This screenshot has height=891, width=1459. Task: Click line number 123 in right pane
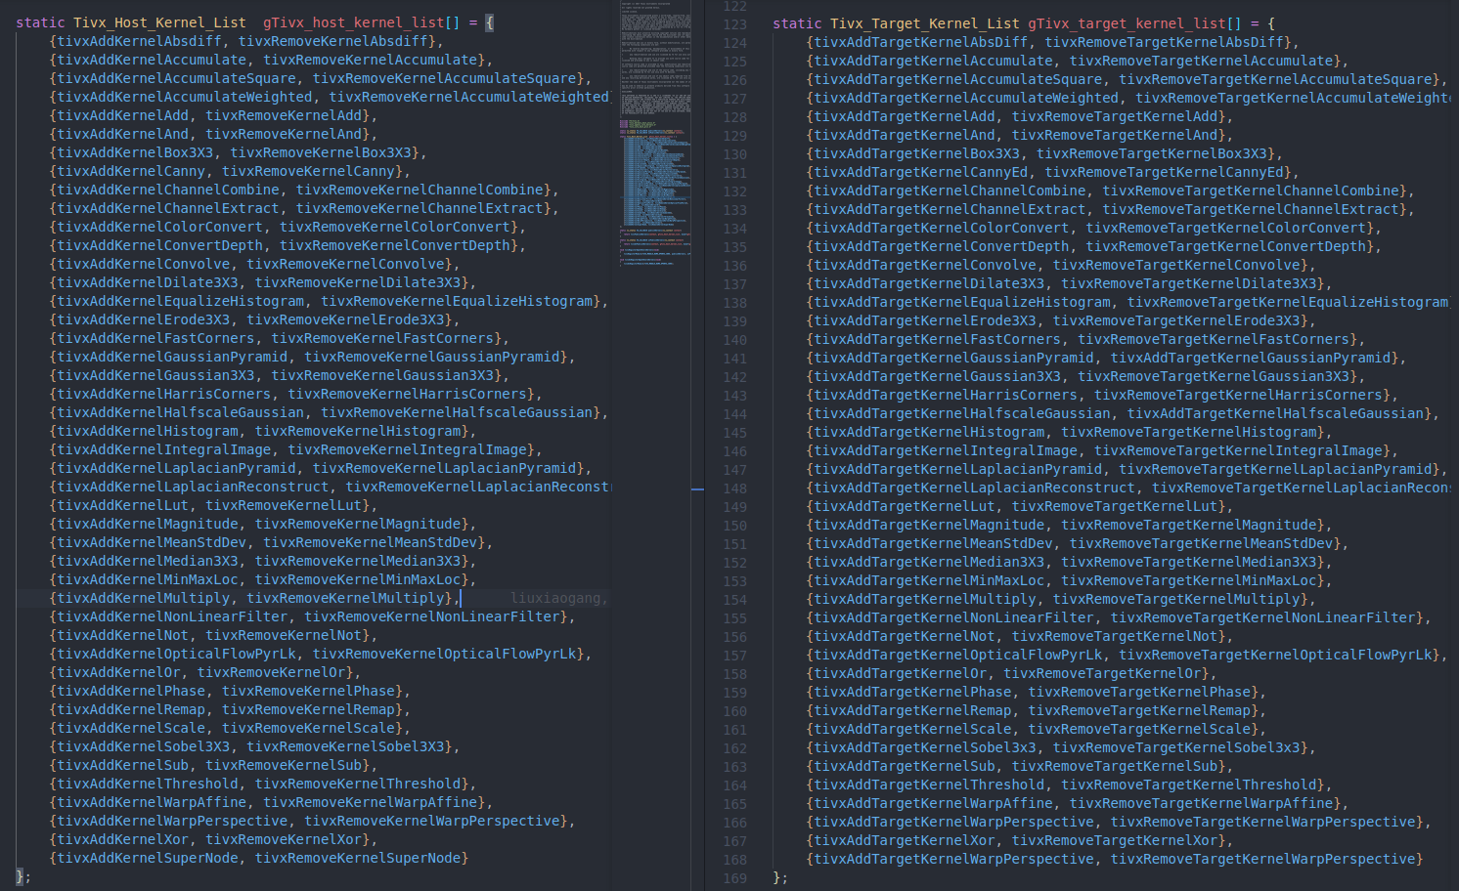734,21
